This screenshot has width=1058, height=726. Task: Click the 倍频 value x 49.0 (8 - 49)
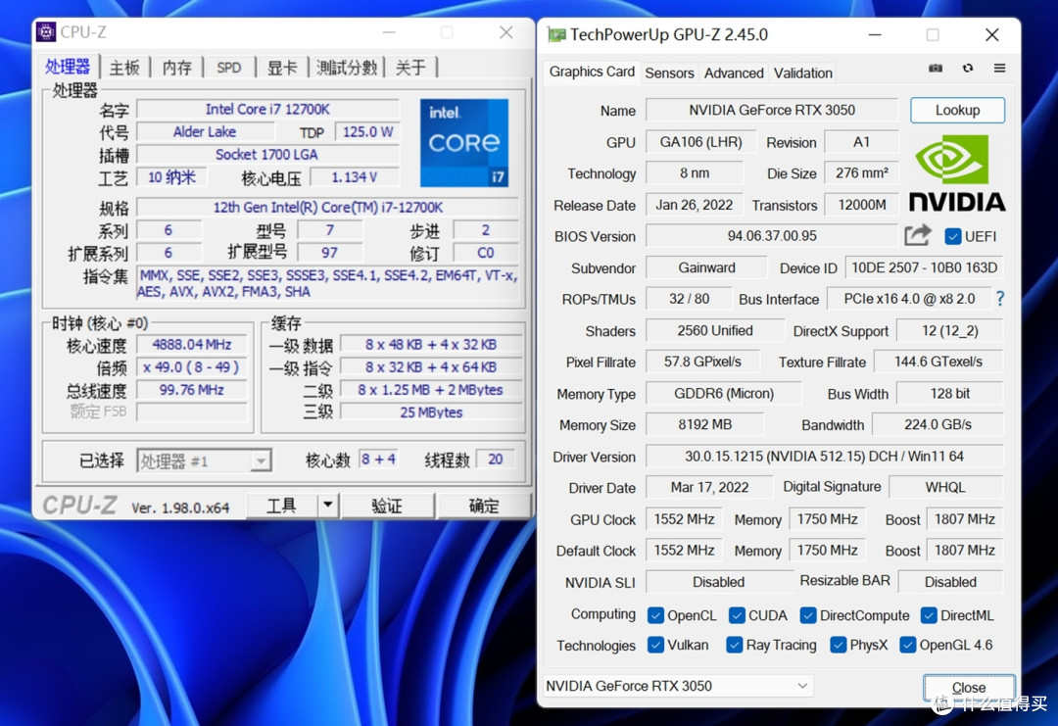click(192, 367)
